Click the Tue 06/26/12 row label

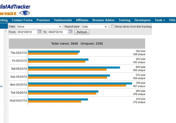[x=19, y=93]
